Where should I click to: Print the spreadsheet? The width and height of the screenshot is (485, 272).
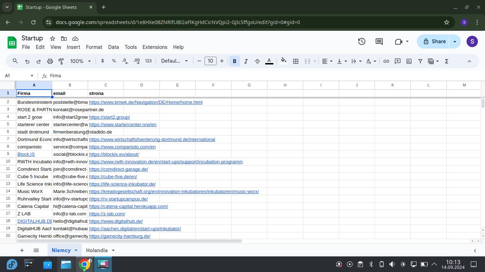[x=50, y=61]
